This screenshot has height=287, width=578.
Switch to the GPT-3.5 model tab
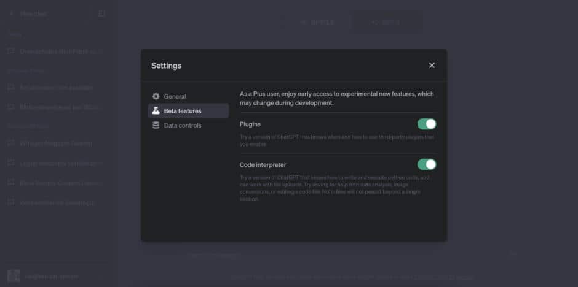318,22
